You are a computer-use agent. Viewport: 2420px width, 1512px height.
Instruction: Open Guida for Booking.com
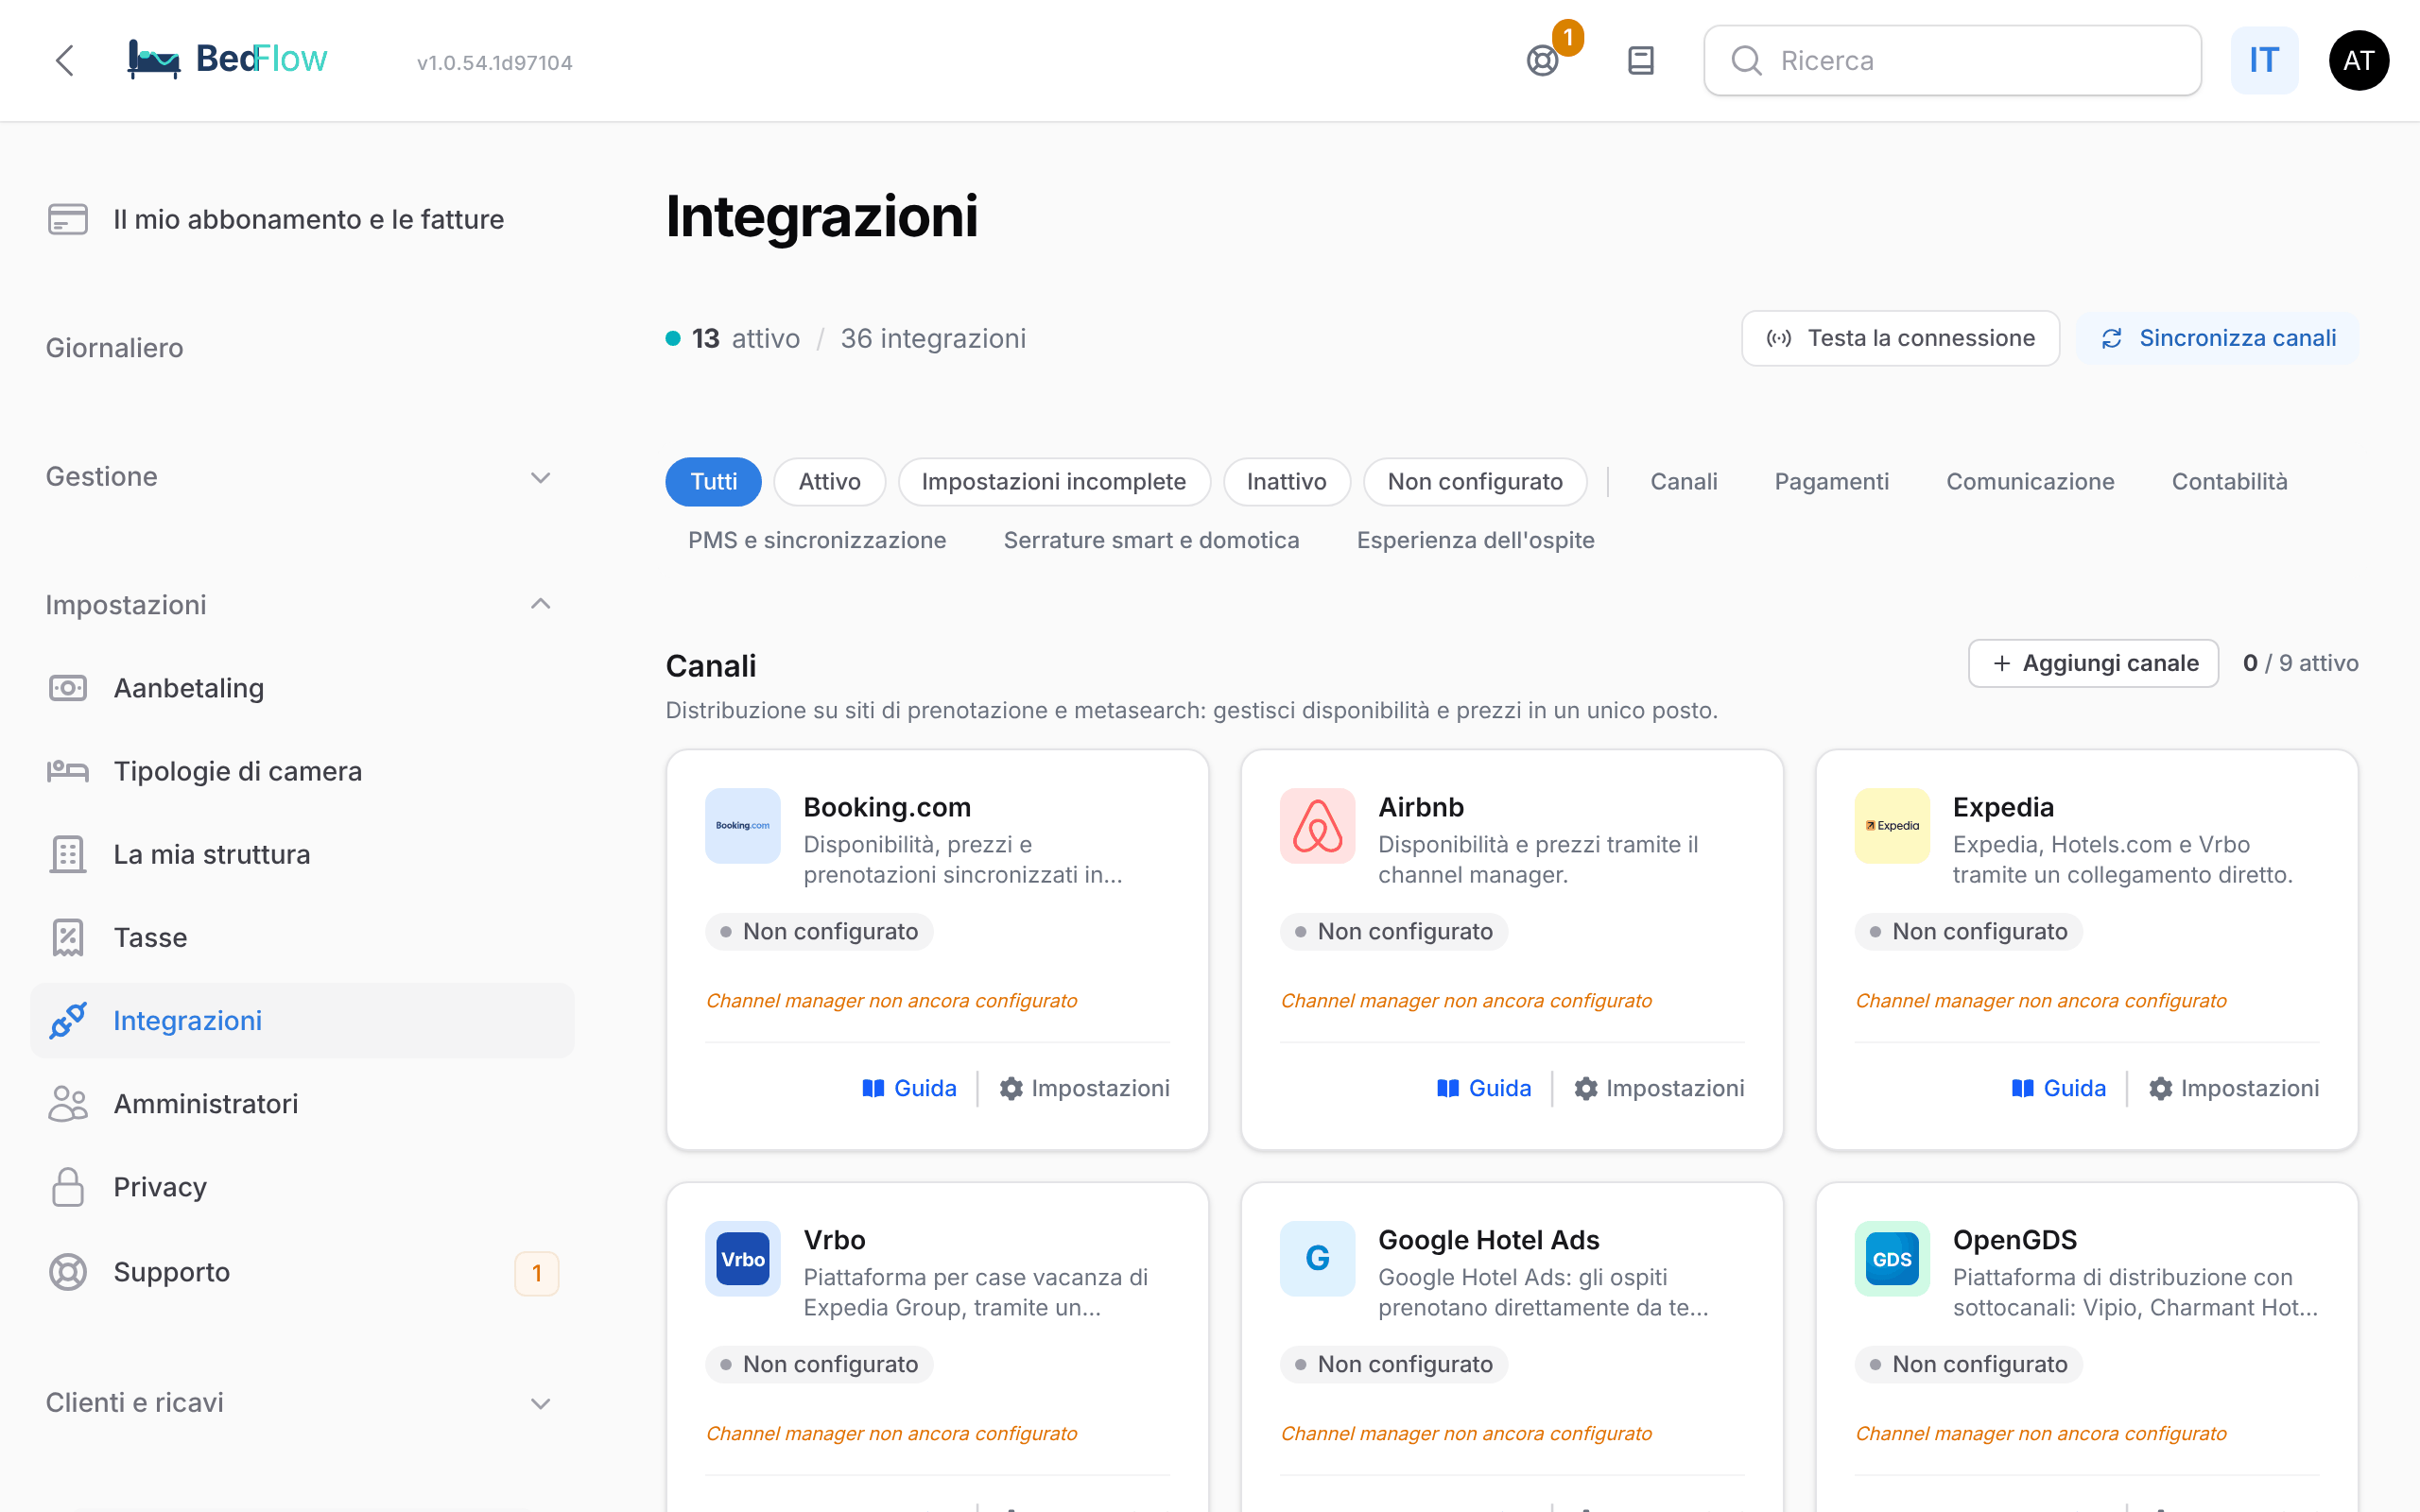[x=909, y=1088]
